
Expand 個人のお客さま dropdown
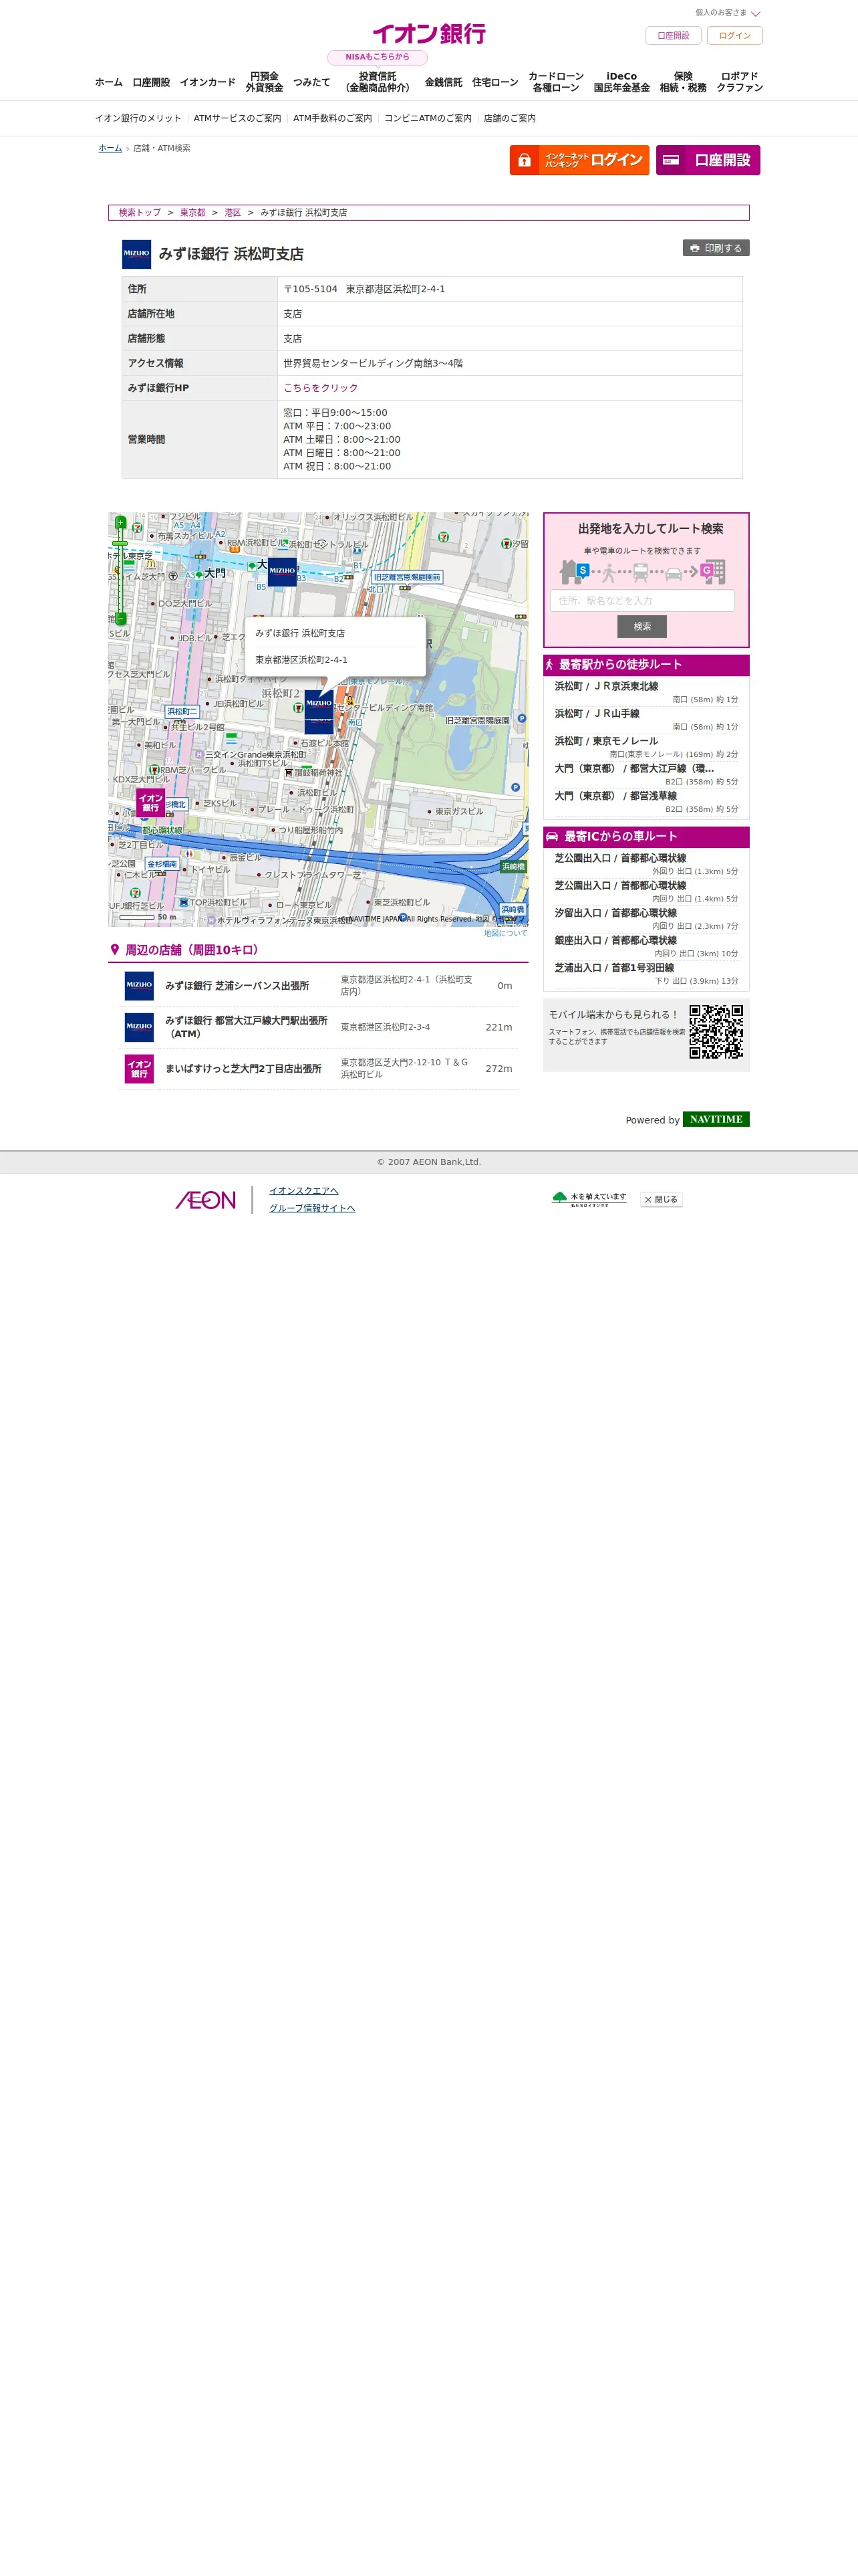pos(727,13)
